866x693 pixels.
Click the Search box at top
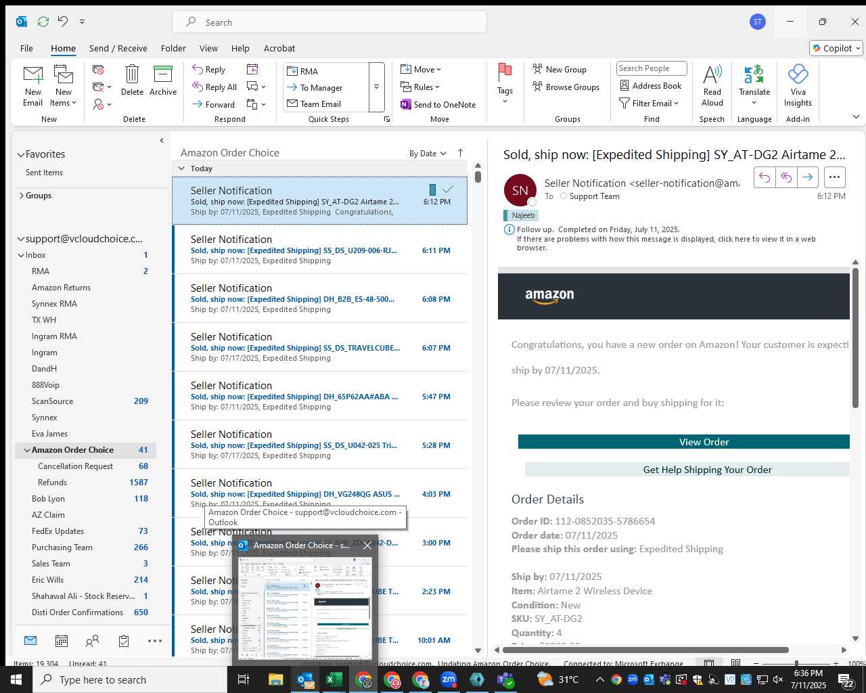pos(329,22)
